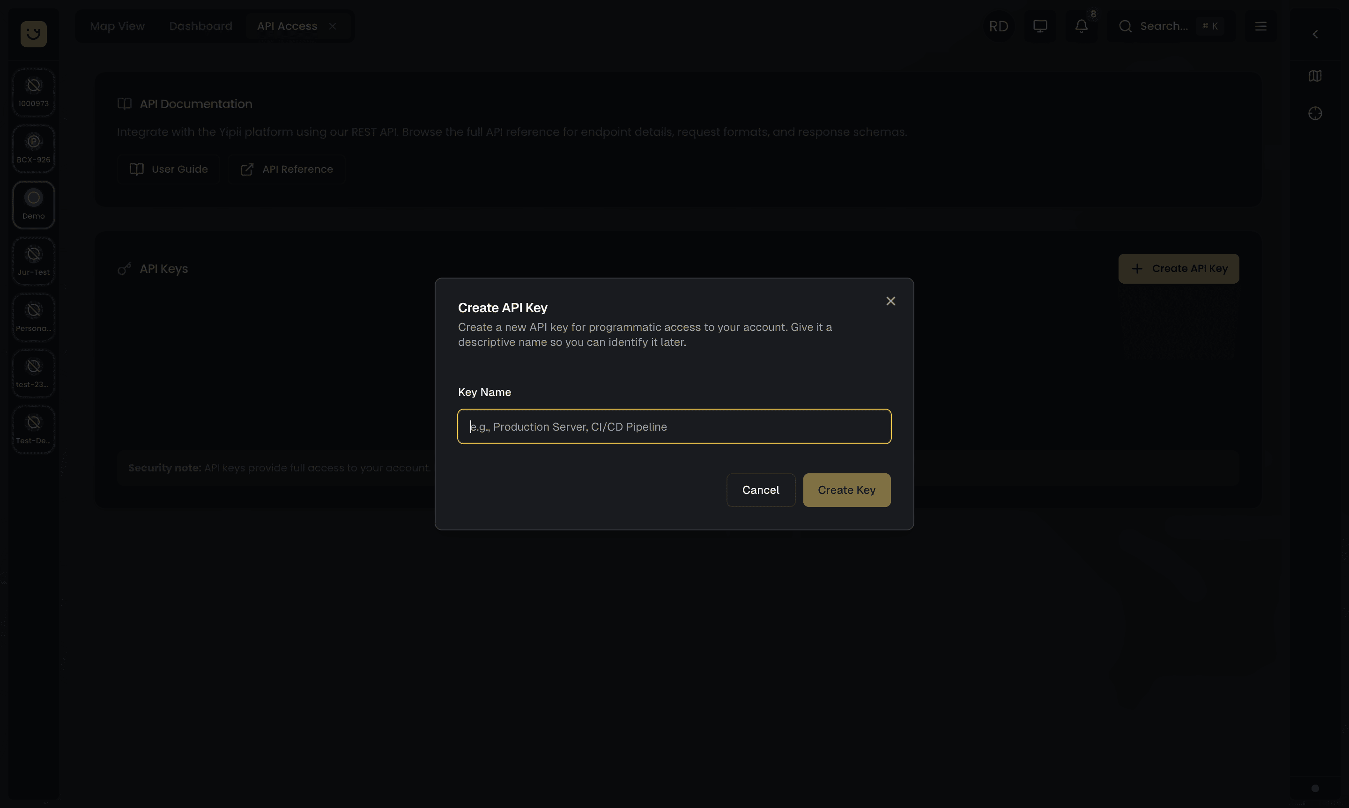Select the Test-De... sidebar item
Image resolution: width=1349 pixels, height=808 pixels.
tap(34, 429)
